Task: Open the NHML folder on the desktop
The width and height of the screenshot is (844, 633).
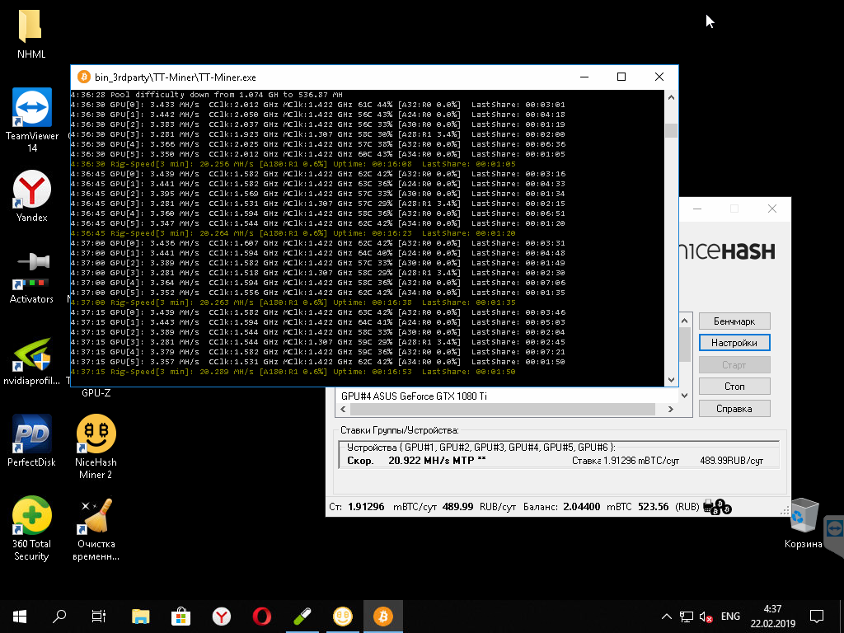Action: click(31, 33)
